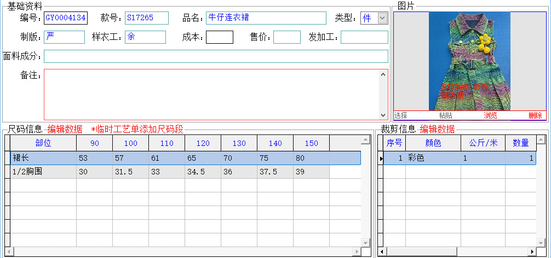Click the 公斤/米 column header

(483, 143)
